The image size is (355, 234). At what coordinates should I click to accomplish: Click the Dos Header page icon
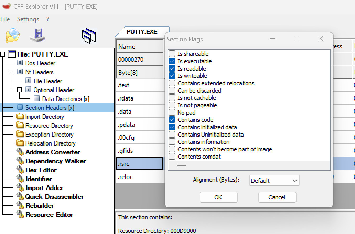(20, 63)
